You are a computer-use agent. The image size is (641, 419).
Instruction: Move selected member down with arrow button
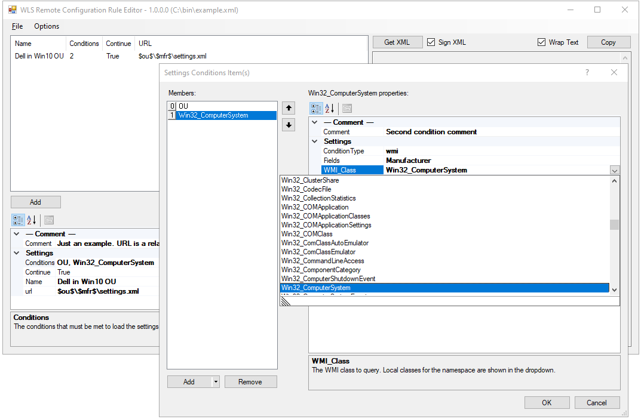point(289,125)
